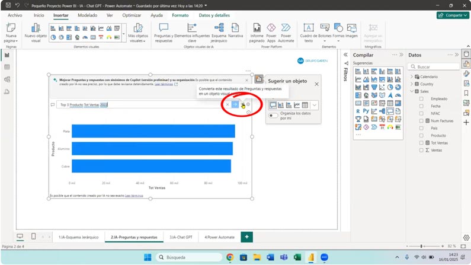The width and height of the screenshot is (471, 265).
Task: Switch to the 3.IA-Chat GPT page tab
Action: tap(181, 237)
